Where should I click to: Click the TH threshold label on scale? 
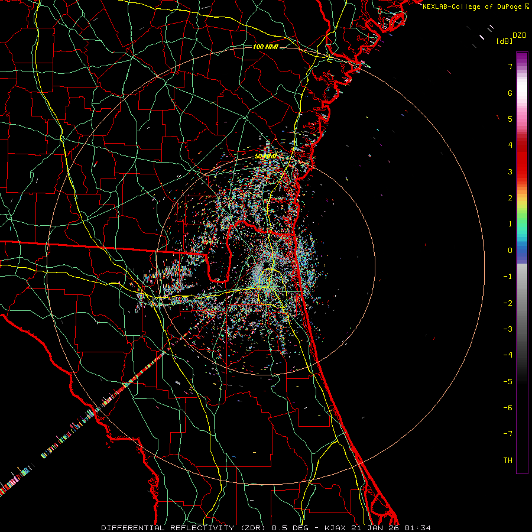click(x=508, y=460)
